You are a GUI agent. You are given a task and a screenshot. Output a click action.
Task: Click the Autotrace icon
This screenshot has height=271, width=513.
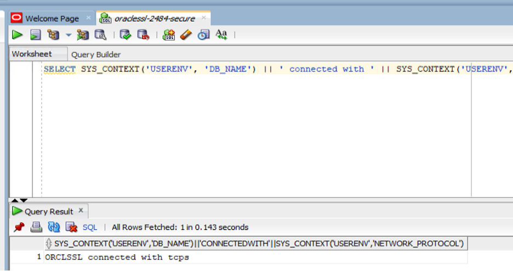83,35
